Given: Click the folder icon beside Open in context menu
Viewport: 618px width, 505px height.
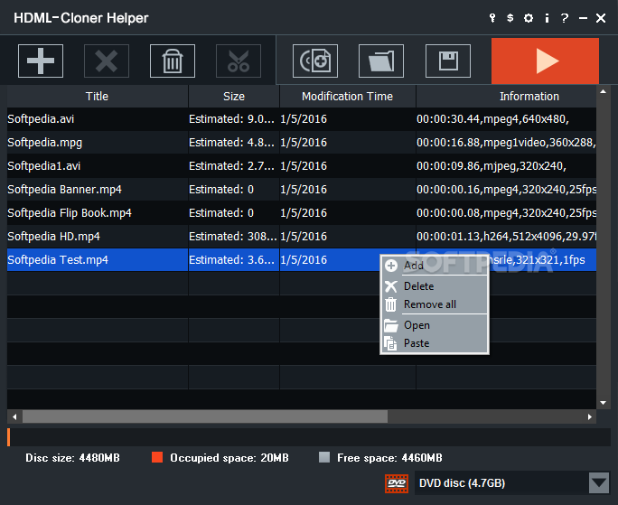Looking at the screenshot, I should click(x=390, y=325).
